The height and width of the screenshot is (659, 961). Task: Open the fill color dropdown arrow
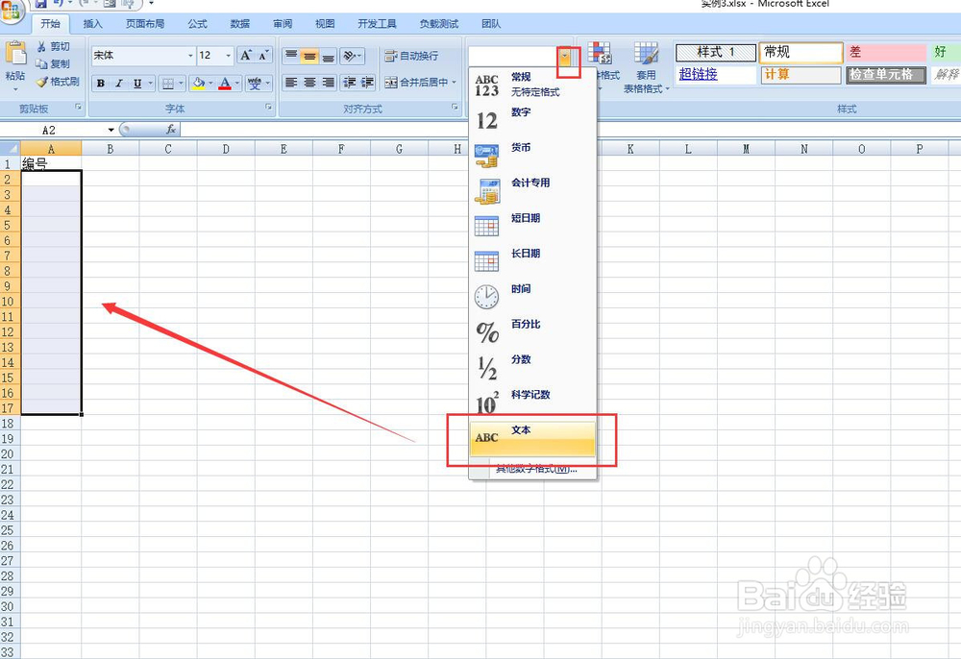click(210, 84)
